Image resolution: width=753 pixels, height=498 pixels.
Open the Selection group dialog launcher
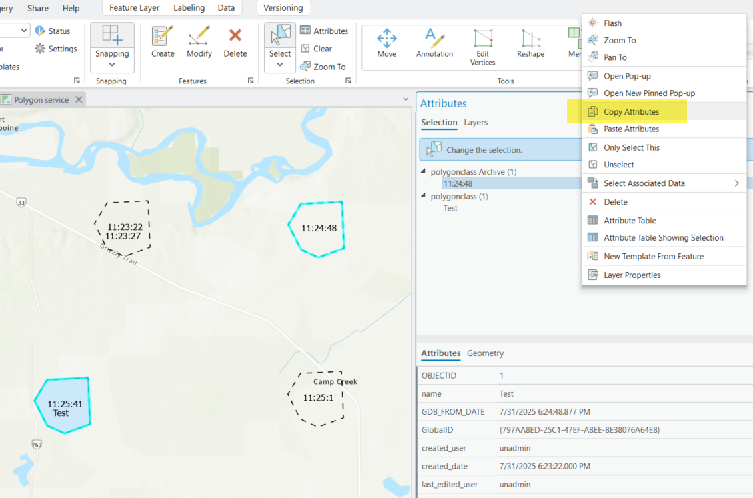(349, 81)
